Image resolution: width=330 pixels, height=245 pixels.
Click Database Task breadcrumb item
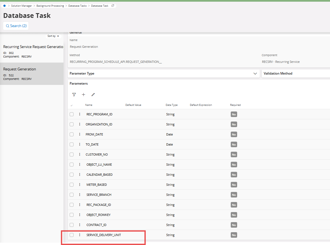pyautogui.click(x=100, y=6)
